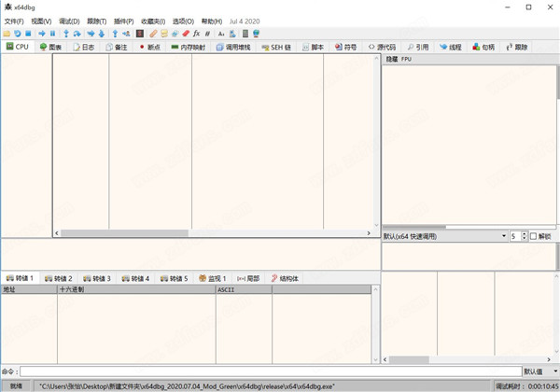The image size is (560, 392).
Task: Click the Run arrow toolbar icon
Action: tap(42, 34)
